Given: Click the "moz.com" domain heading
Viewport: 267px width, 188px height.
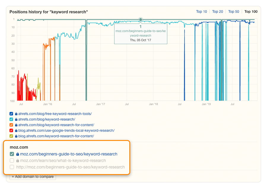Looking at the screenshot, I should click(19, 147).
